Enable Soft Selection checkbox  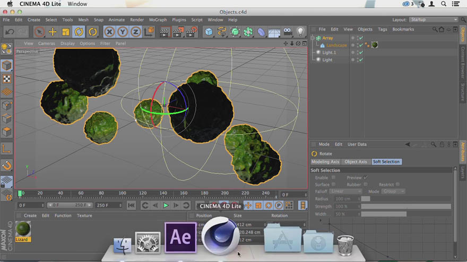click(333, 178)
